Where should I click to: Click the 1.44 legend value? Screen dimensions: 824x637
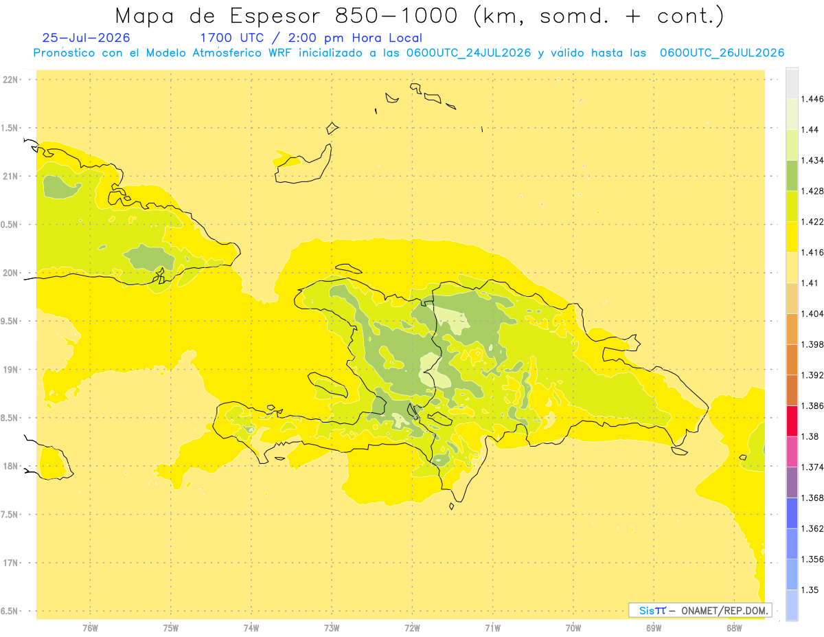click(x=810, y=129)
